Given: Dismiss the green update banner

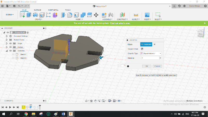Looking at the screenshot, I should click(205, 23).
